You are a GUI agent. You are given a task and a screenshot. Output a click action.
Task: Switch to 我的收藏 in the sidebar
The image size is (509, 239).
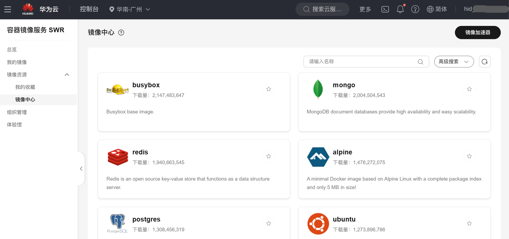(25, 87)
